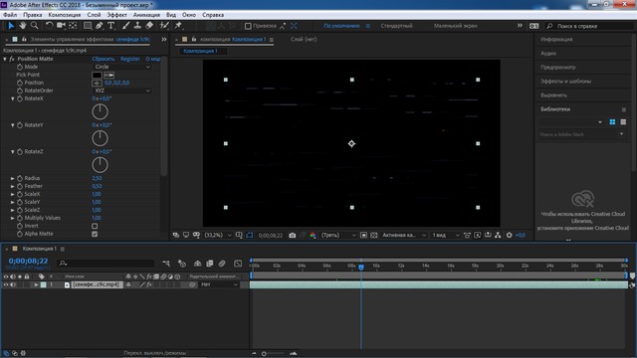
Task: Open the Композиция menu
Action: 64,15
